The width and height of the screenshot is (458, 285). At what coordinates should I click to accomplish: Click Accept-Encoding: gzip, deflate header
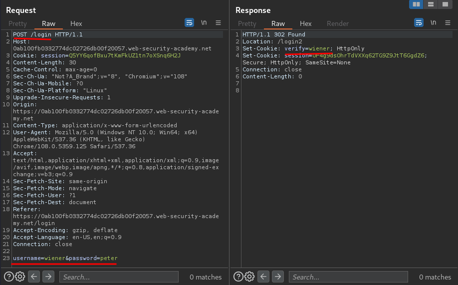click(x=65, y=230)
